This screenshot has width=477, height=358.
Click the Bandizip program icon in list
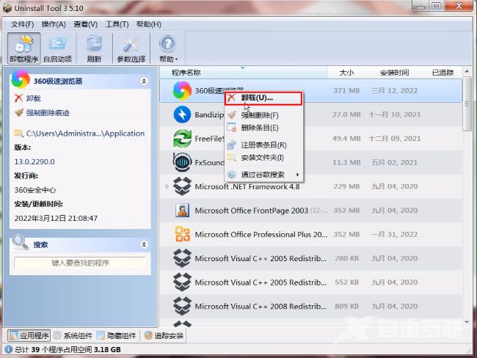[x=182, y=114]
